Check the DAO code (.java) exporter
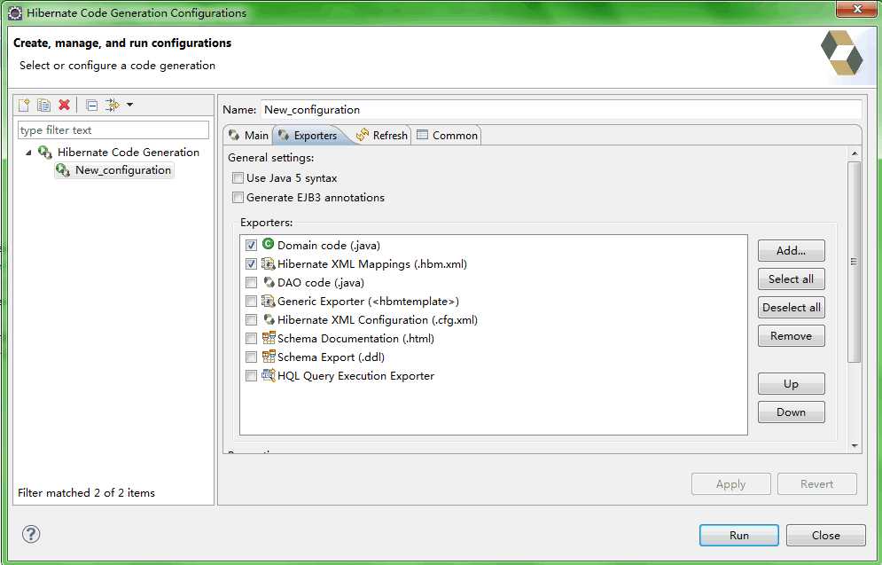The width and height of the screenshot is (882, 565). [x=251, y=282]
